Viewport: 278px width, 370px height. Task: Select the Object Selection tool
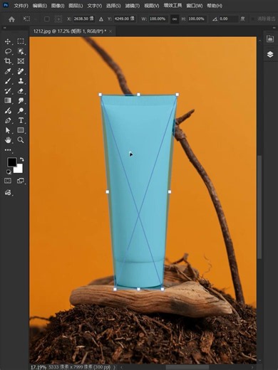click(x=21, y=51)
